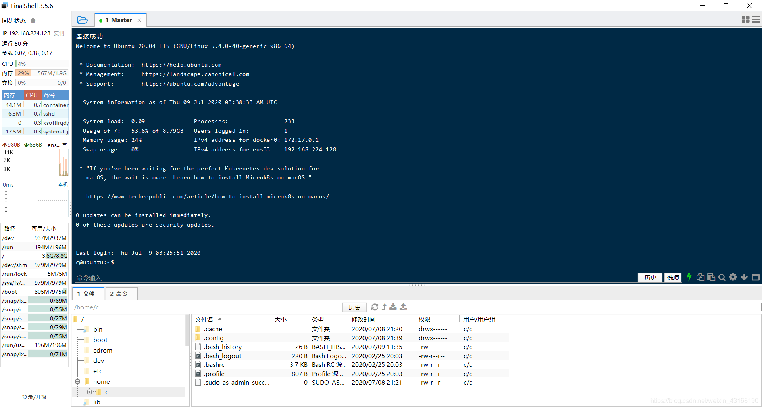
Task: Click the 交换 0% swap usage bar
Action: [42, 83]
